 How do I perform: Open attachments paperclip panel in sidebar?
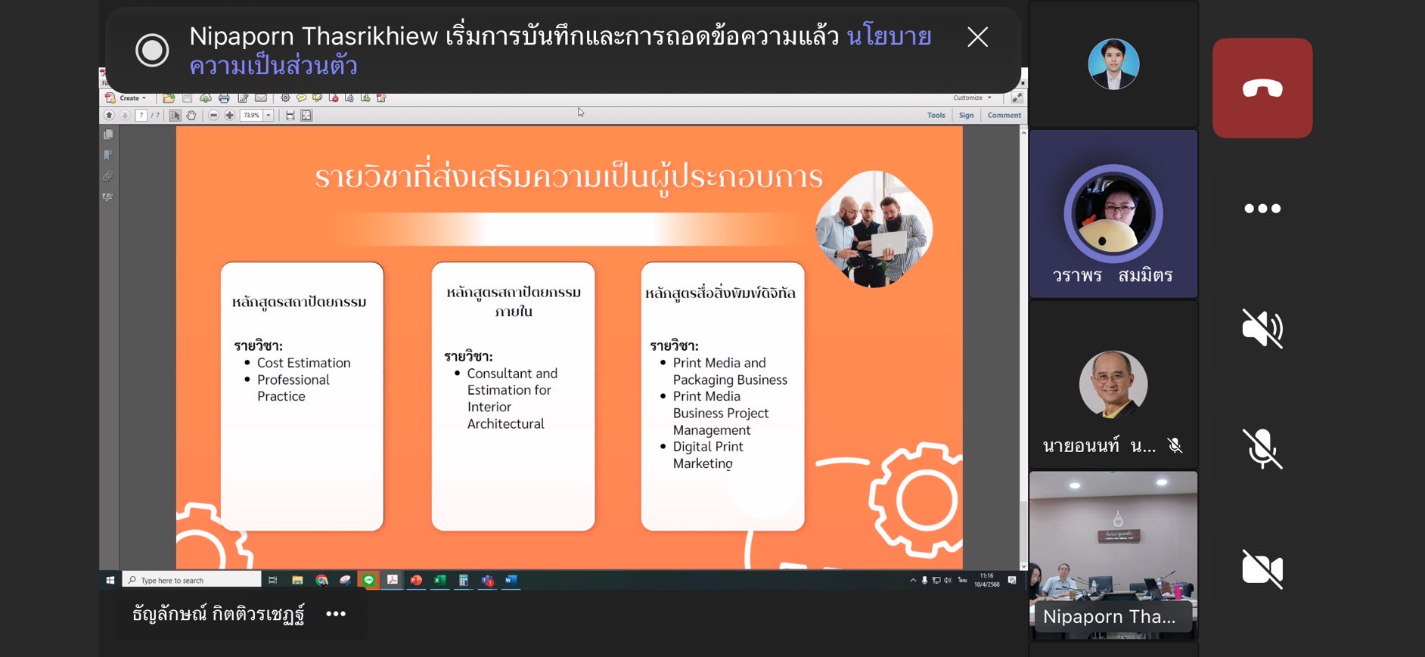108,176
